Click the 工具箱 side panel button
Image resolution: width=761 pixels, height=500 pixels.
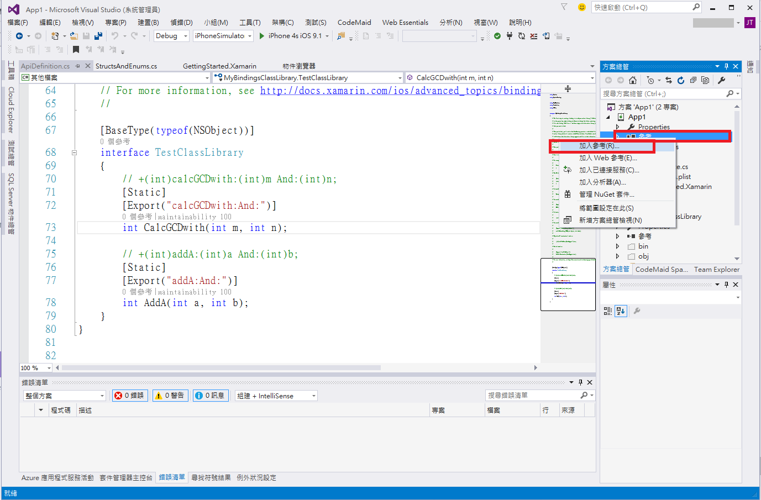tap(11, 70)
